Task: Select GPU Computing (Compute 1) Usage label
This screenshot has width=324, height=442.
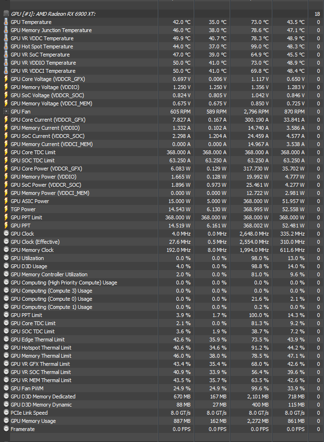Action: point(51,307)
